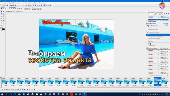Click the blue globe icon in the toolbar
The height and width of the screenshot is (96, 170).
tap(44, 5)
